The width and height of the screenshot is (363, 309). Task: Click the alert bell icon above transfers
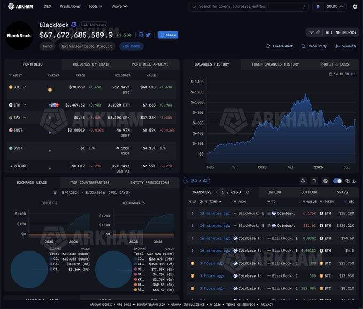(303, 181)
